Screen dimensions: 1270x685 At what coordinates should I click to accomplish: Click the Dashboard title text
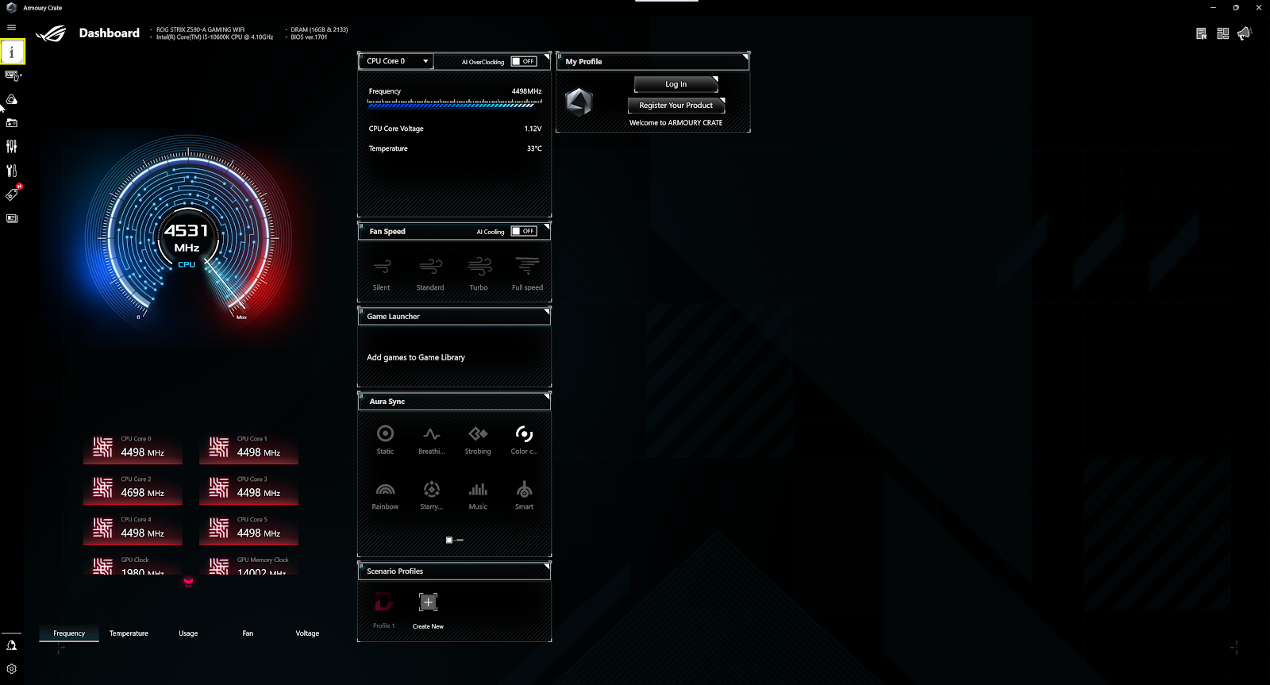tap(110, 33)
